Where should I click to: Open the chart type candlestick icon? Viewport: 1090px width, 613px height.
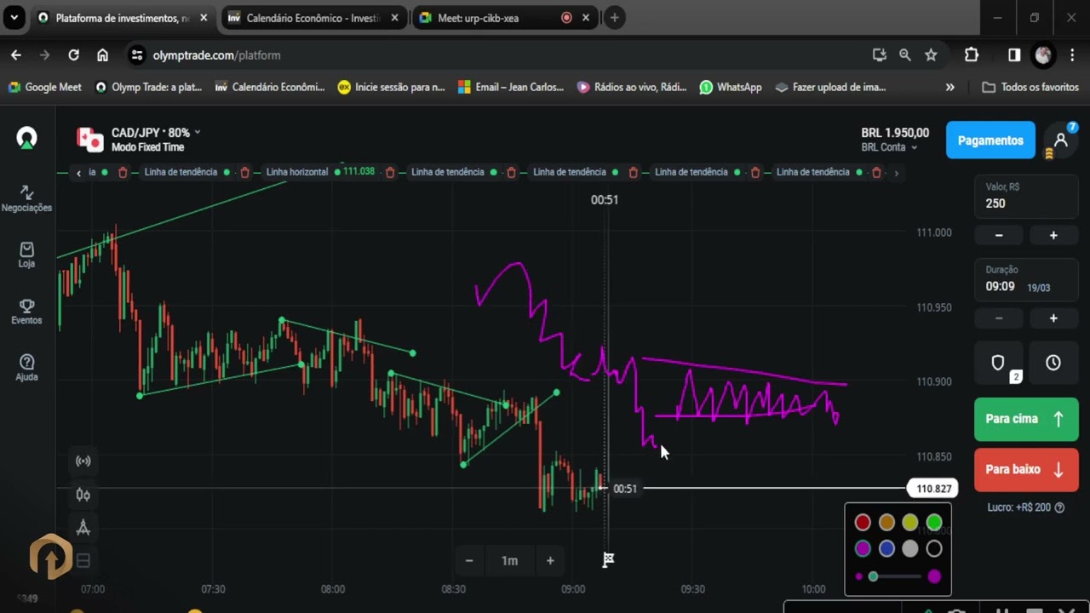pyautogui.click(x=83, y=495)
